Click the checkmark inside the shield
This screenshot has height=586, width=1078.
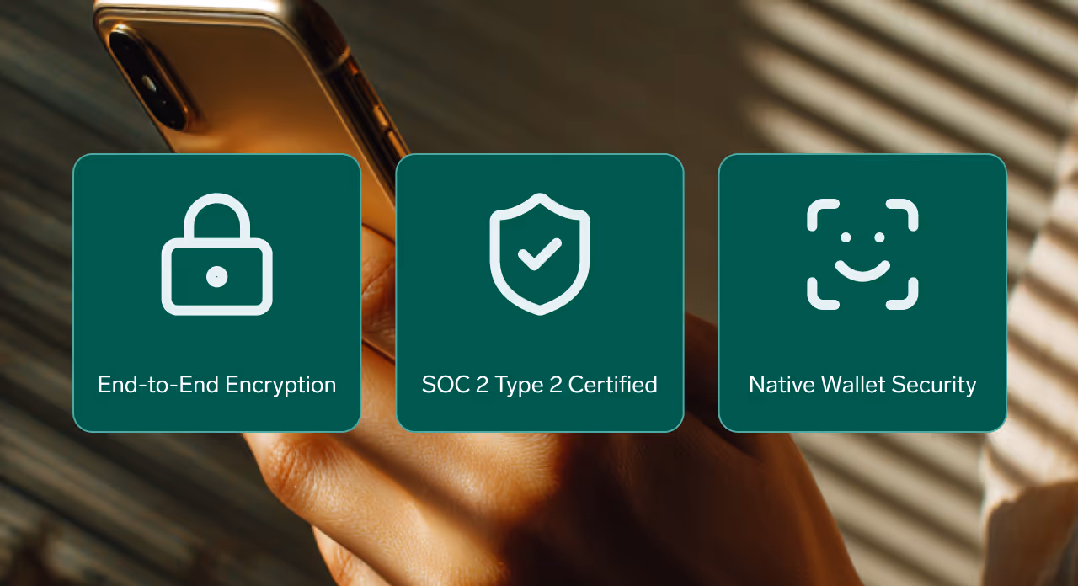(x=540, y=254)
